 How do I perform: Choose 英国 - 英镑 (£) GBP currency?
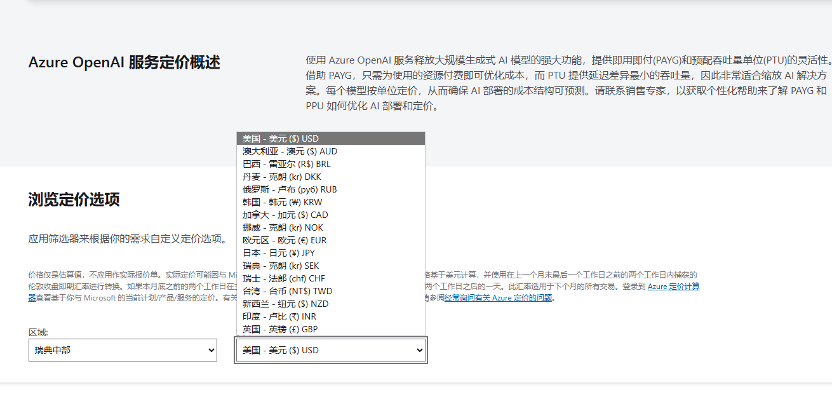[330, 329]
